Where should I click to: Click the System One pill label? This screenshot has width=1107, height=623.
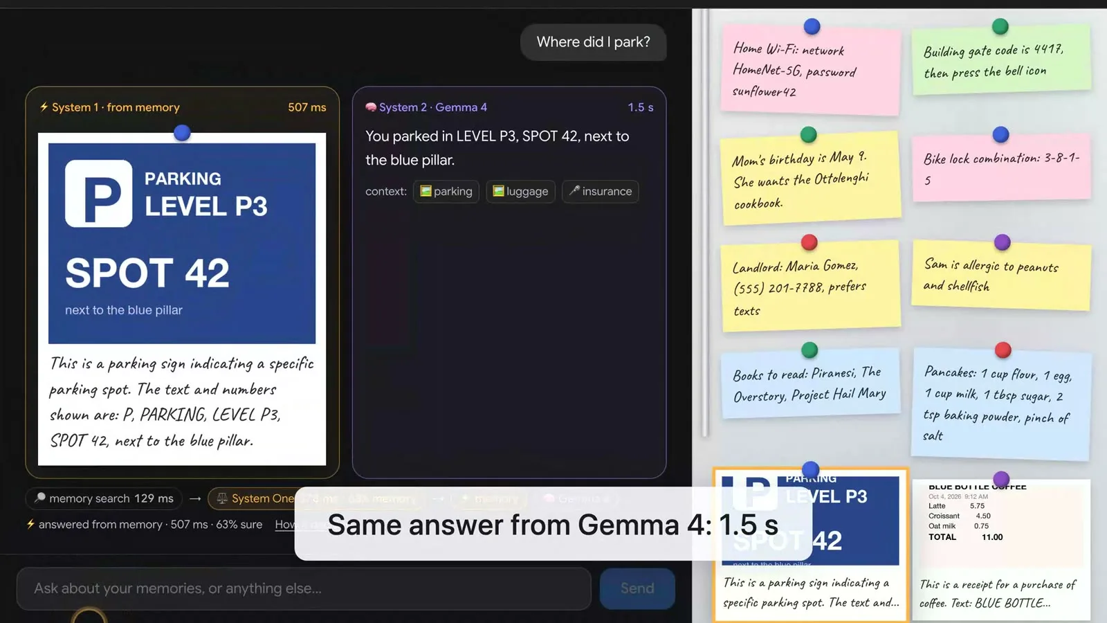263,498
